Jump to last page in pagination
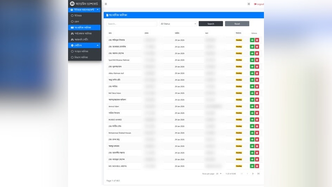332x187 pixels. point(258,173)
